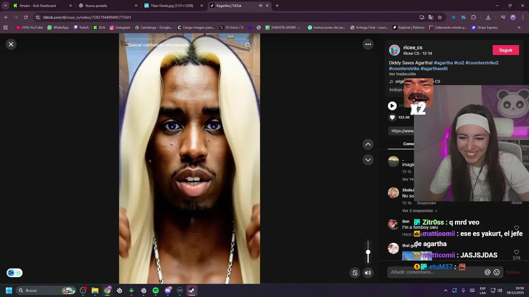Open the Twitch bookmark
This screenshot has height=297, width=529.
tap(81, 28)
